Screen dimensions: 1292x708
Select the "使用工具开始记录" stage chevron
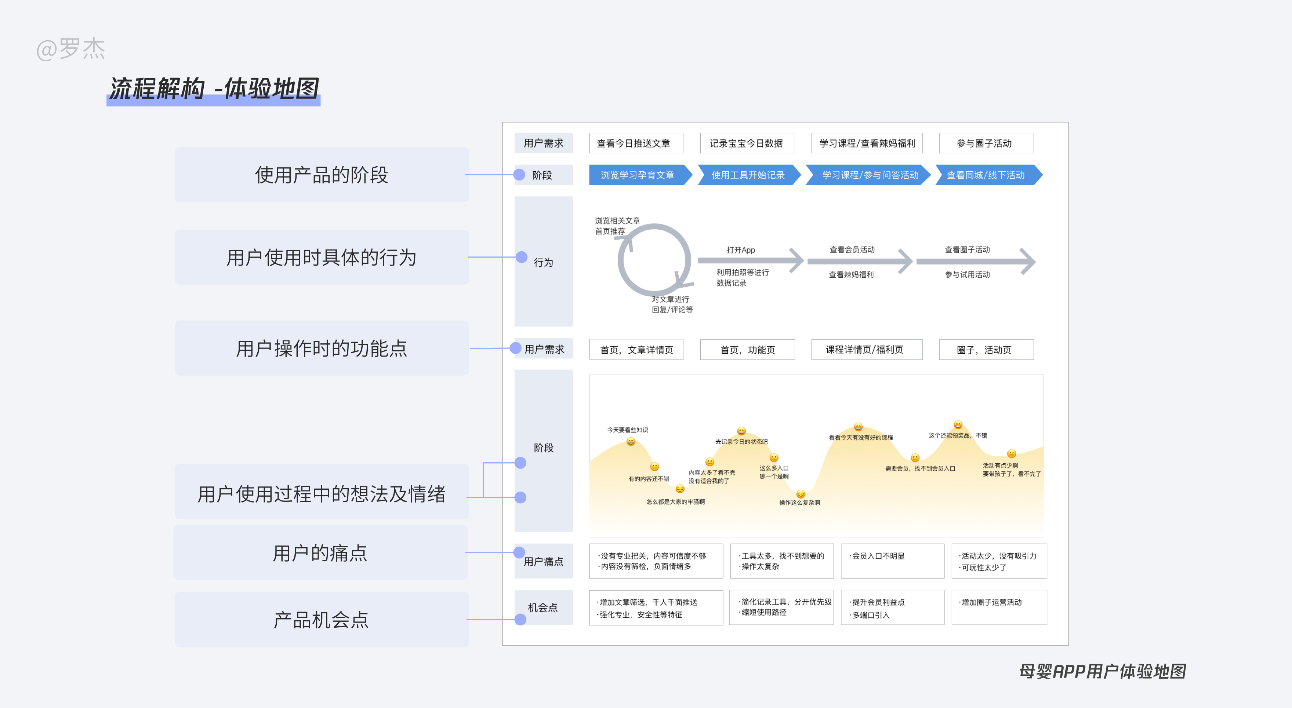[748, 175]
